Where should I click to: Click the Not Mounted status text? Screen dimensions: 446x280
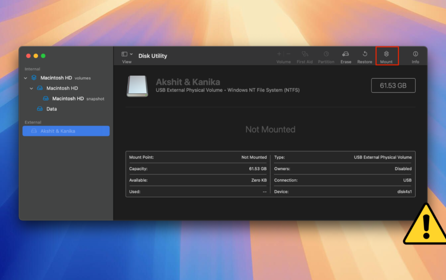(270, 130)
